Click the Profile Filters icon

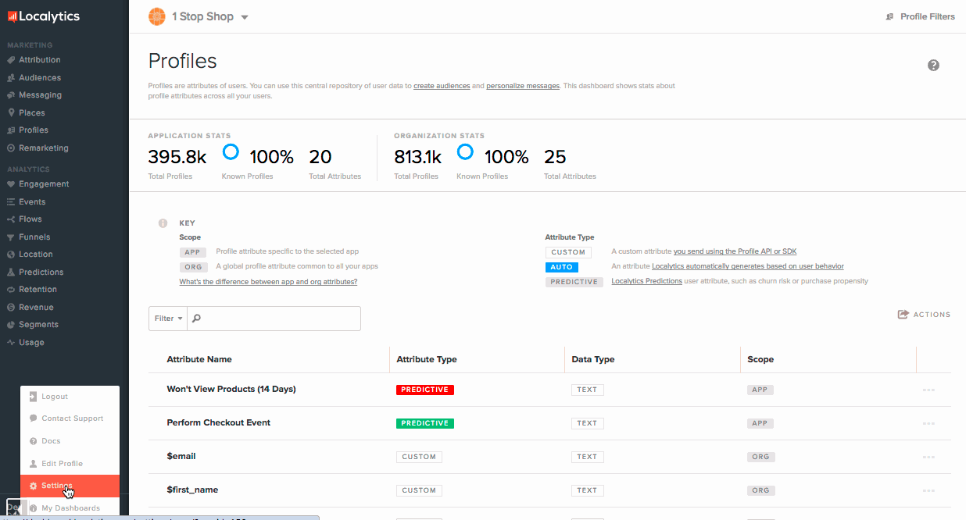click(x=889, y=16)
